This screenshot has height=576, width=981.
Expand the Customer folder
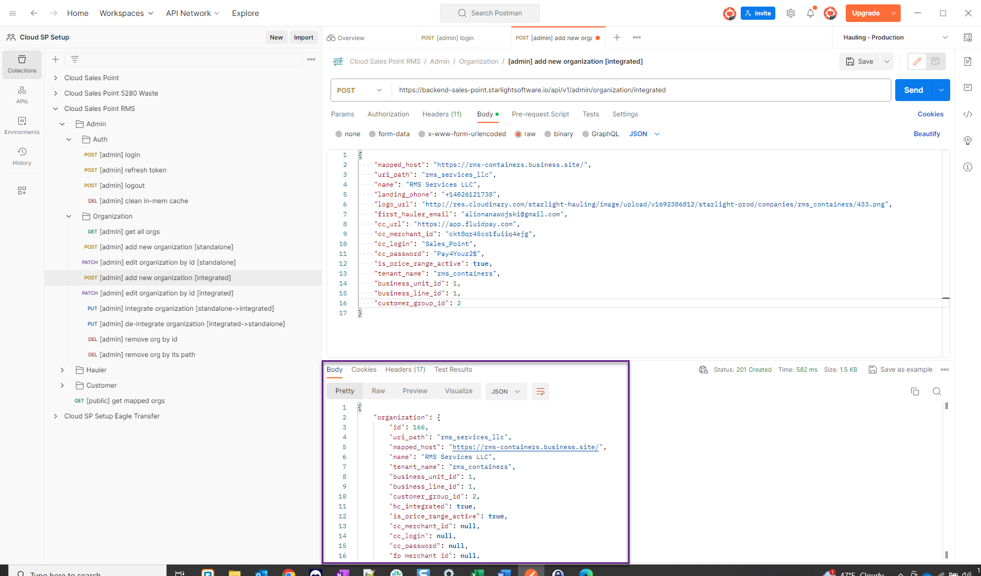pos(62,385)
